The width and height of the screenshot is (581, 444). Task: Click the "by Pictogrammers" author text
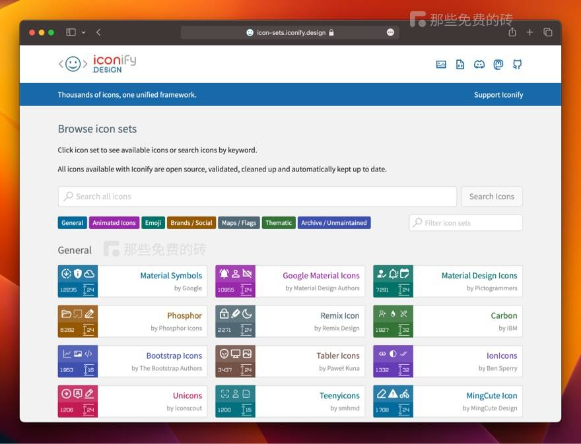(492, 288)
